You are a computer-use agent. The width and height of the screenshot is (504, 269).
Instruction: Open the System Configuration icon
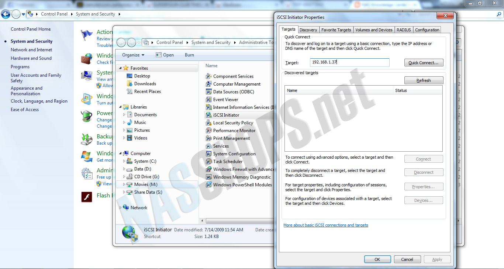[x=209, y=154]
